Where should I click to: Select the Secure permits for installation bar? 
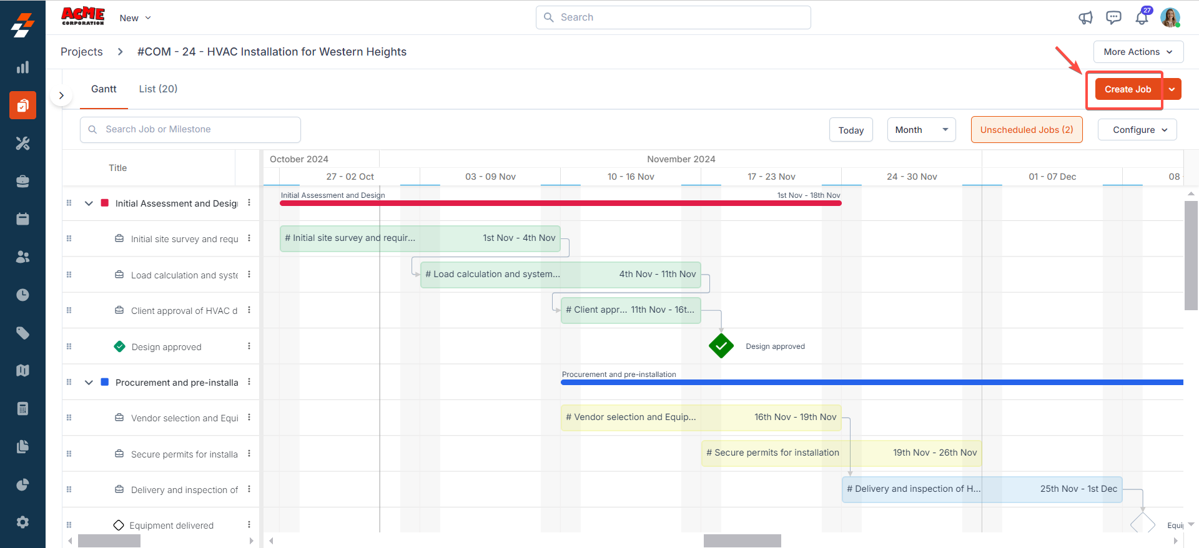point(842,453)
